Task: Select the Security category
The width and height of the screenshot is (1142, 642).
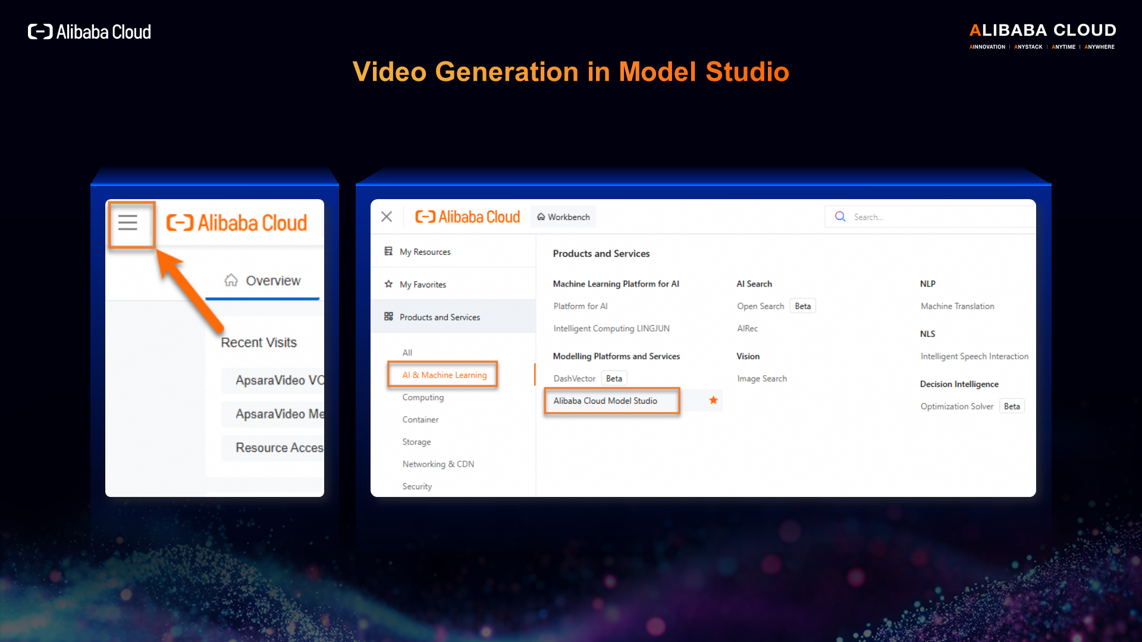Action: tap(417, 487)
